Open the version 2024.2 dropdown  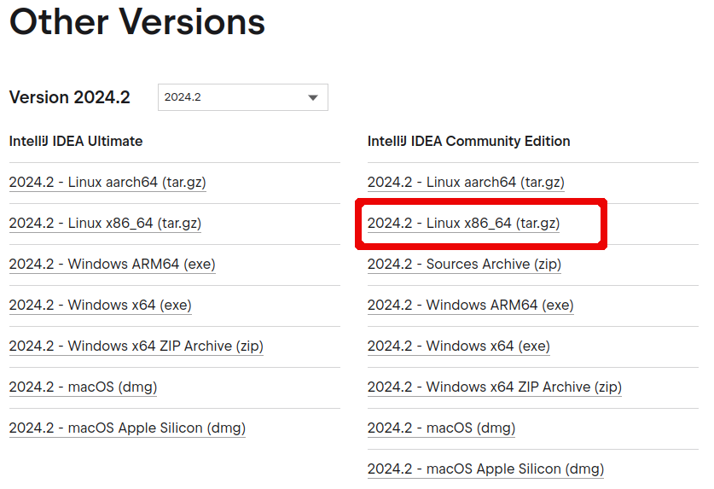(x=242, y=97)
